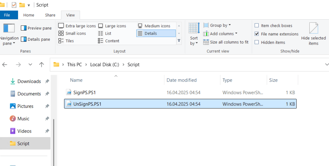Open Downloads in the navigation sidebar
The width and height of the screenshot is (329, 166).
(29, 82)
